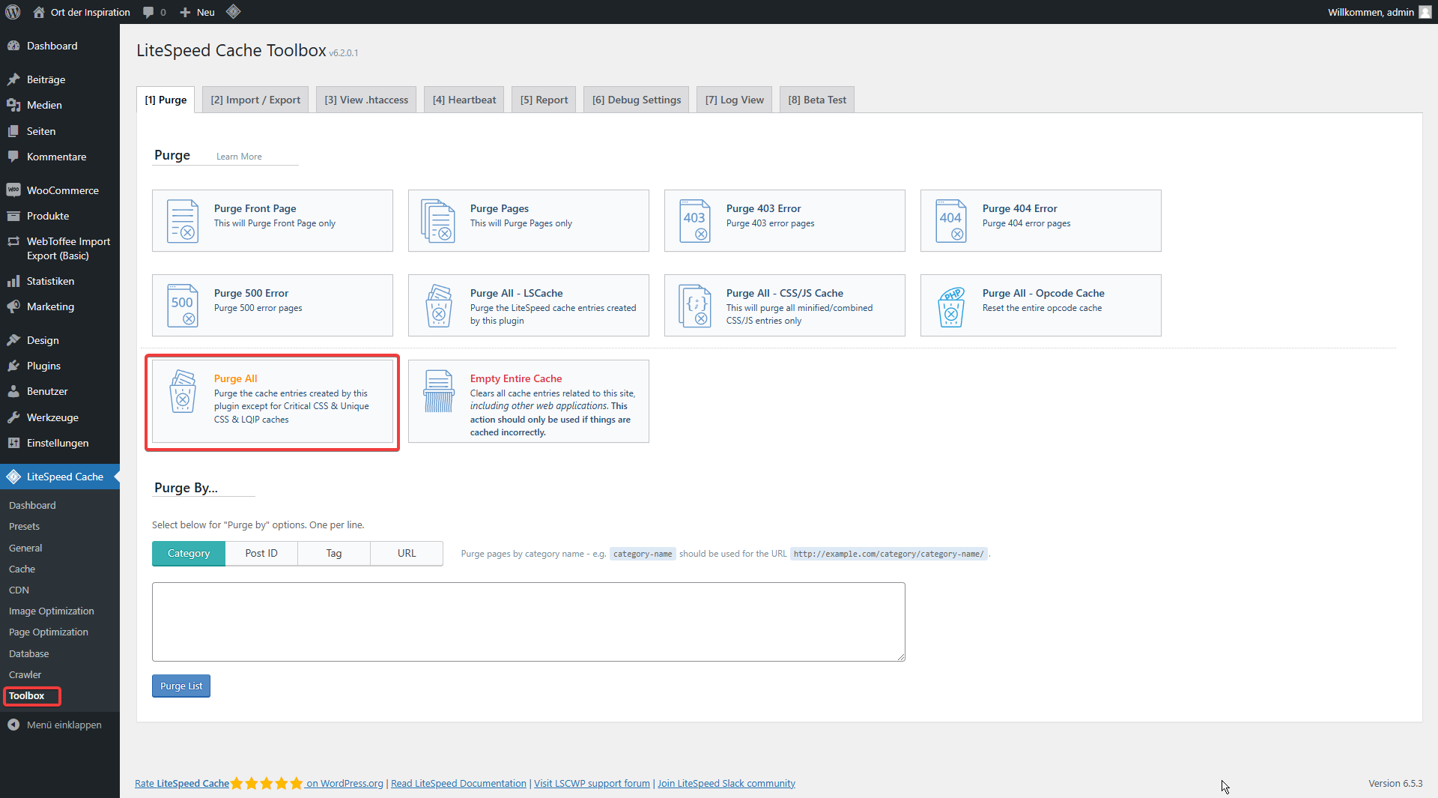Click the Purge List button
Viewport: 1438px width, 798px height.
[x=181, y=686]
